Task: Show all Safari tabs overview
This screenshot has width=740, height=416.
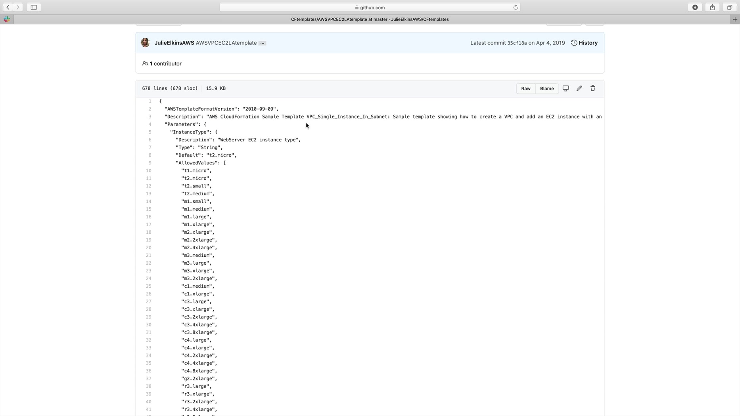Action: [x=729, y=7]
